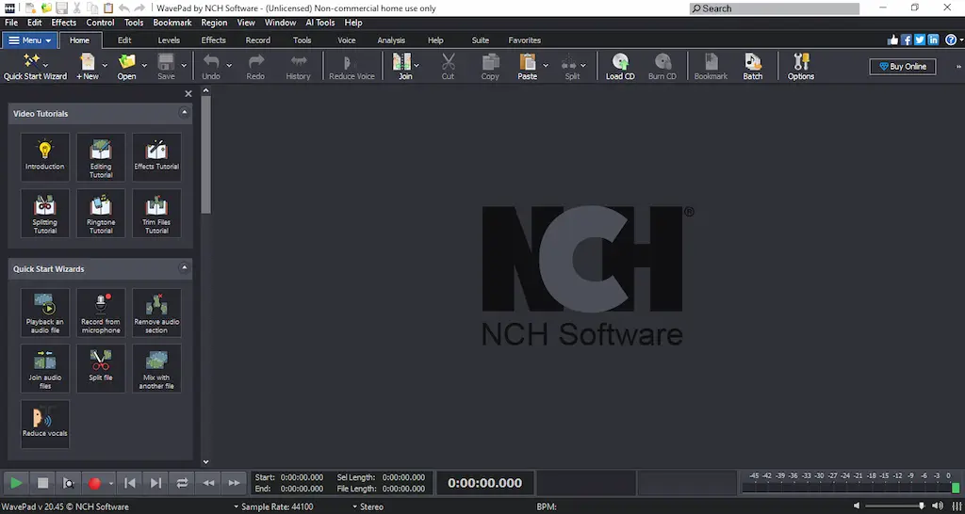Open the dropdown arrow next to Paste
The width and height of the screenshot is (965, 514).
(546, 65)
